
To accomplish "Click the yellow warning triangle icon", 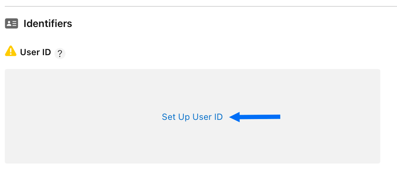I will pyautogui.click(x=11, y=51).
